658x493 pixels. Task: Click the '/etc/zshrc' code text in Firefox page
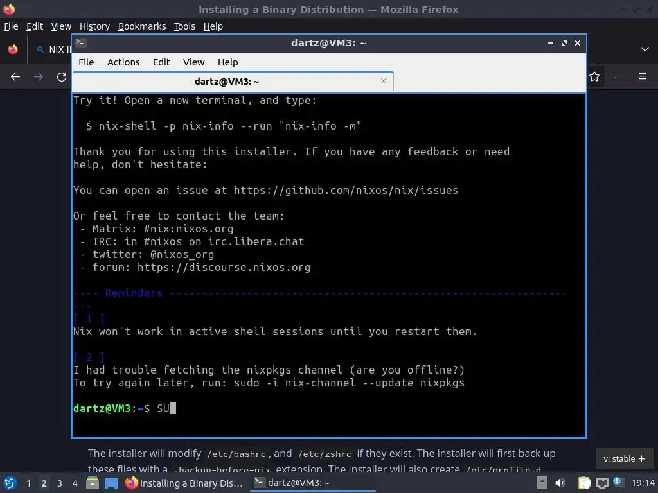(325, 454)
